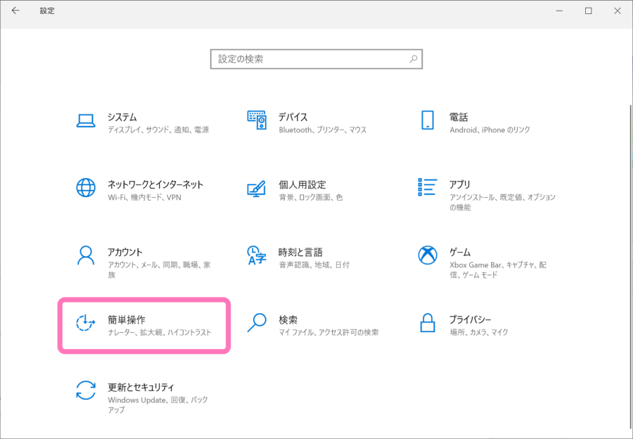Click inside the 設定の検索 search field
This screenshot has height=439, width=633.
pos(309,59)
